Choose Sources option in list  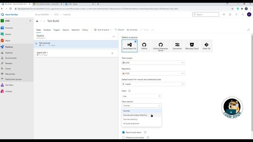(142, 111)
